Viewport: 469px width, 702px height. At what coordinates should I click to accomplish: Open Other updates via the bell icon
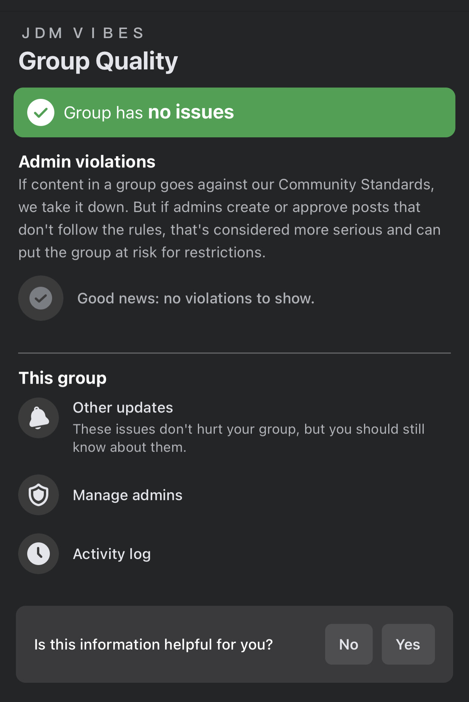click(x=39, y=418)
